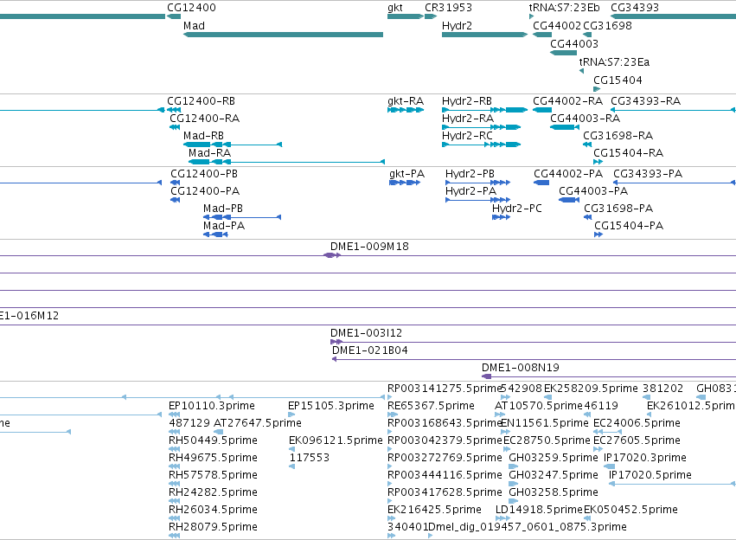Click the gkt gene label
Viewport: 736px width, 540px height.
pyautogui.click(x=395, y=8)
